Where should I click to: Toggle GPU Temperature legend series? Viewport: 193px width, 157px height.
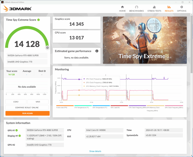pos(101,107)
